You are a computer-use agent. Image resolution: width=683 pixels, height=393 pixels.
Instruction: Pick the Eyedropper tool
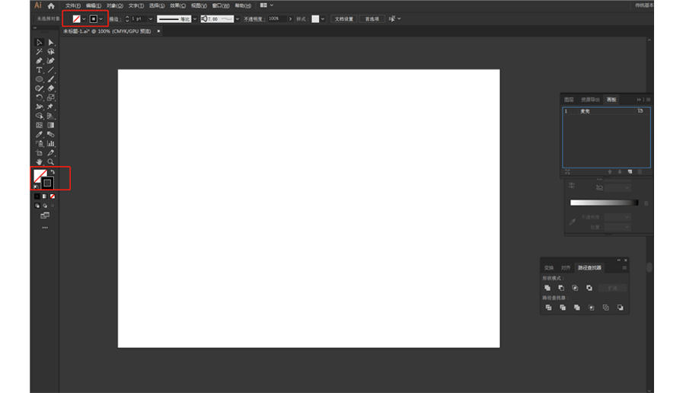pos(39,134)
